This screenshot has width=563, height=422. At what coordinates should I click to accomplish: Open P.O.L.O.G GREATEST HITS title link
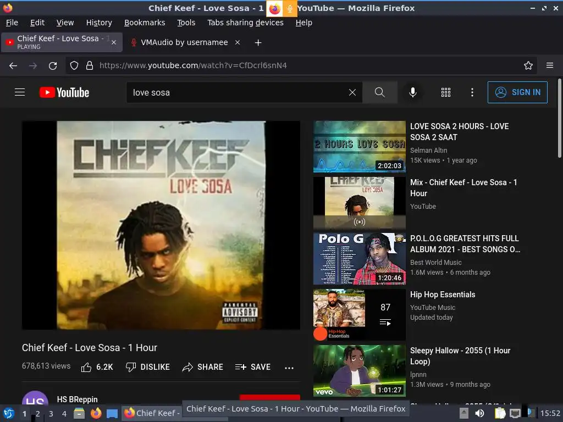click(x=465, y=243)
